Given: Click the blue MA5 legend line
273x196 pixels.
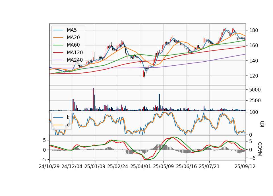Looking at the screenshot, I should (58, 30).
